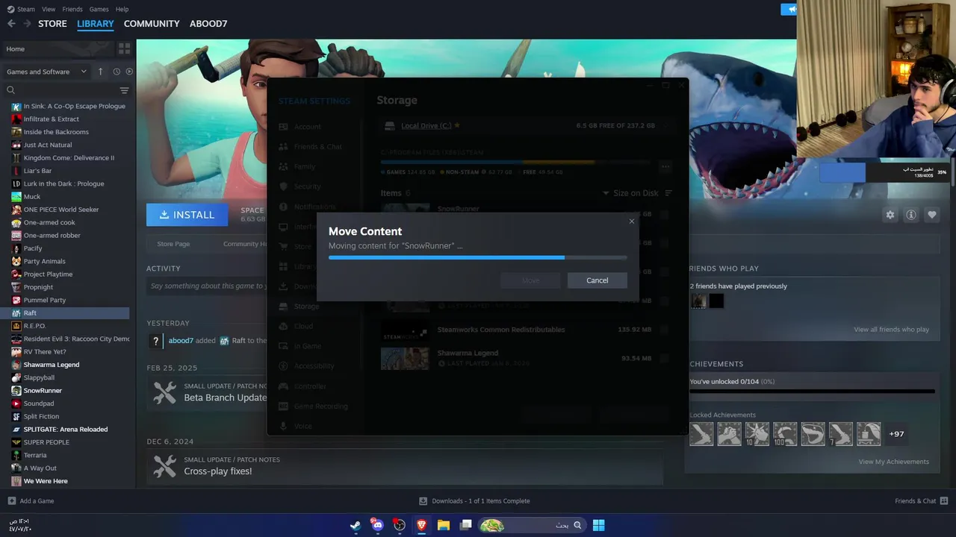Screen dimensions: 956x537
Task: Open Downloads status at bottom bar
Action: 474,501
